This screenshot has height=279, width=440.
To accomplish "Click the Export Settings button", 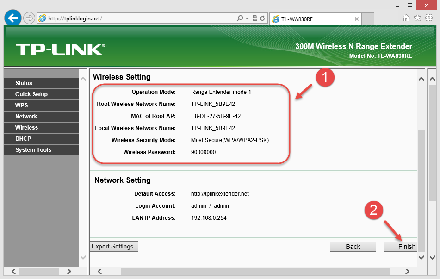I will pos(114,247).
